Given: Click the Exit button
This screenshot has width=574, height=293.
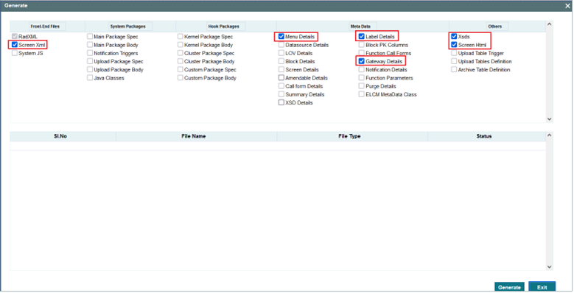Looking at the screenshot, I should 542,288.
